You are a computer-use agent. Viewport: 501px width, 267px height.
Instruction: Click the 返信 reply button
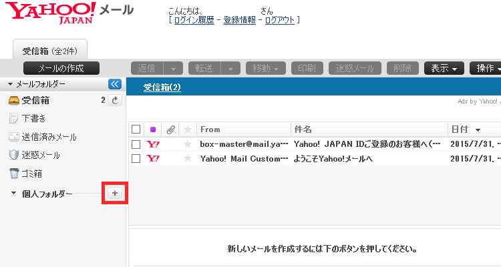tap(147, 68)
